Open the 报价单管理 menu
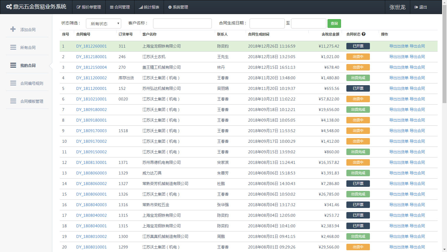 [89, 7]
